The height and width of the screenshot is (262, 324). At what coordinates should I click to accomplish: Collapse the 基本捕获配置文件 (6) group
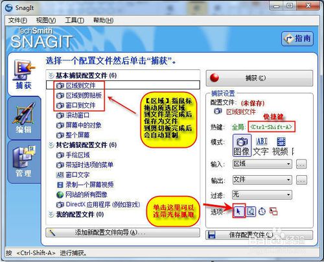(51, 75)
